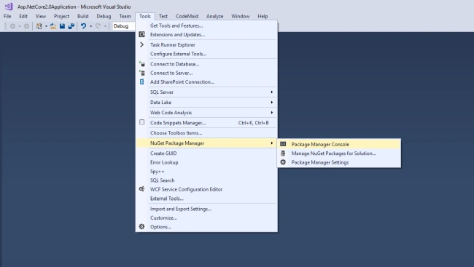The image size is (474, 267).
Task: Click the Task Runner Explorer arrow icon
Action: [x=141, y=44]
